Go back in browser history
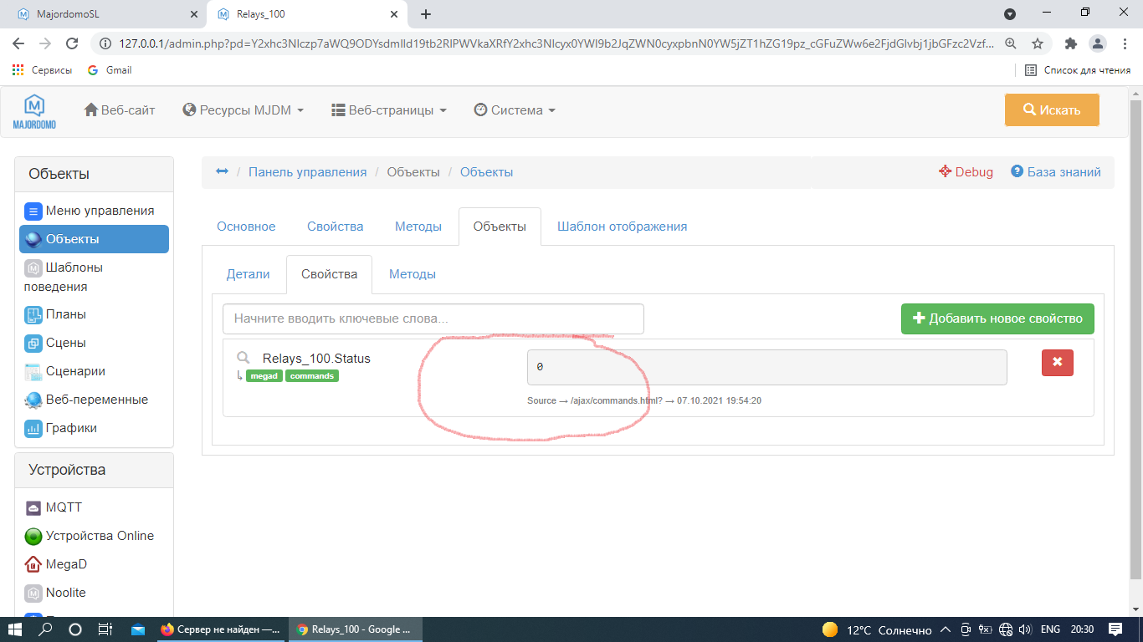The width and height of the screenshot is (1143, 642). point(19,43)
